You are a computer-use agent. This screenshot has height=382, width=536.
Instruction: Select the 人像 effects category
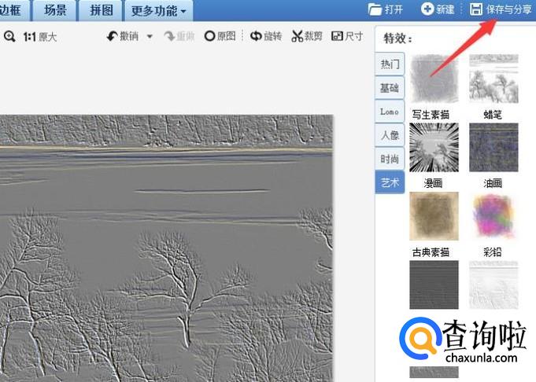[390, 135]
